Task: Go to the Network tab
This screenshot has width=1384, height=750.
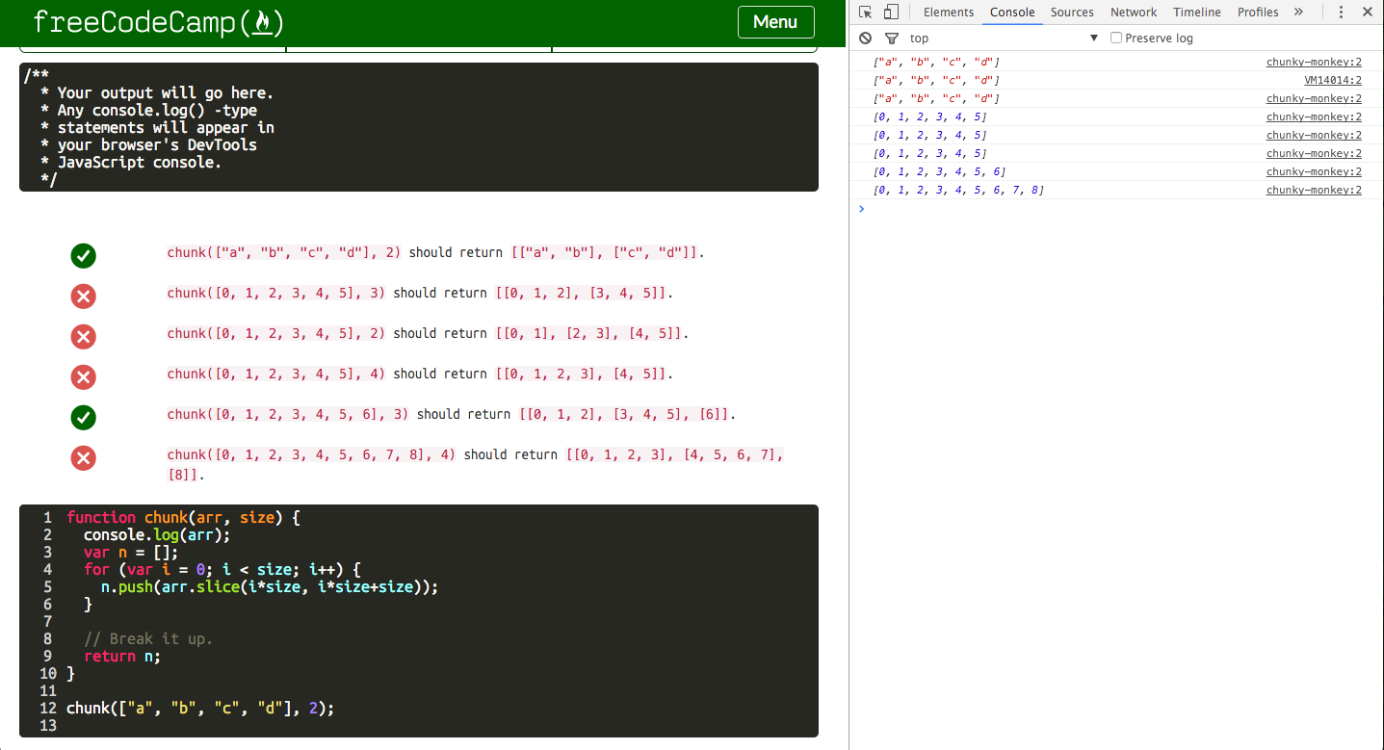Action: [1134, 13]
